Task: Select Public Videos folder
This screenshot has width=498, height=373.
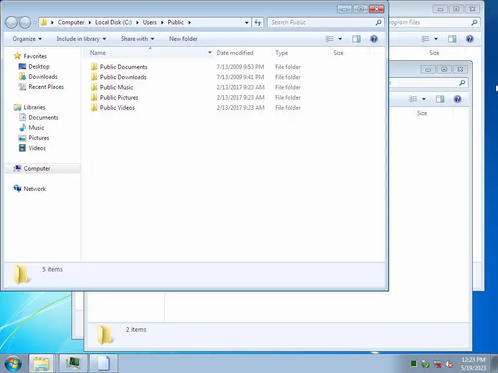Action: click(x=117, y=107)
